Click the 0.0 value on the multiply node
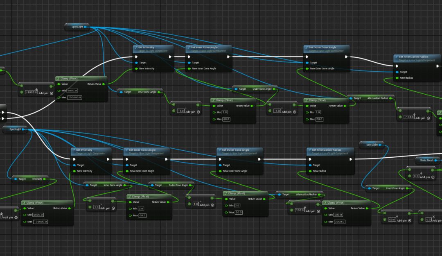The image size is (442, 256). (428, 219)
